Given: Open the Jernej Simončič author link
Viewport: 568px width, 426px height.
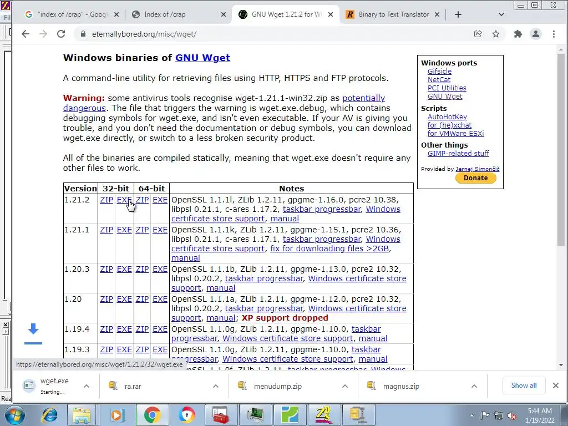Looking at the screenshot, I should (477, 169).
